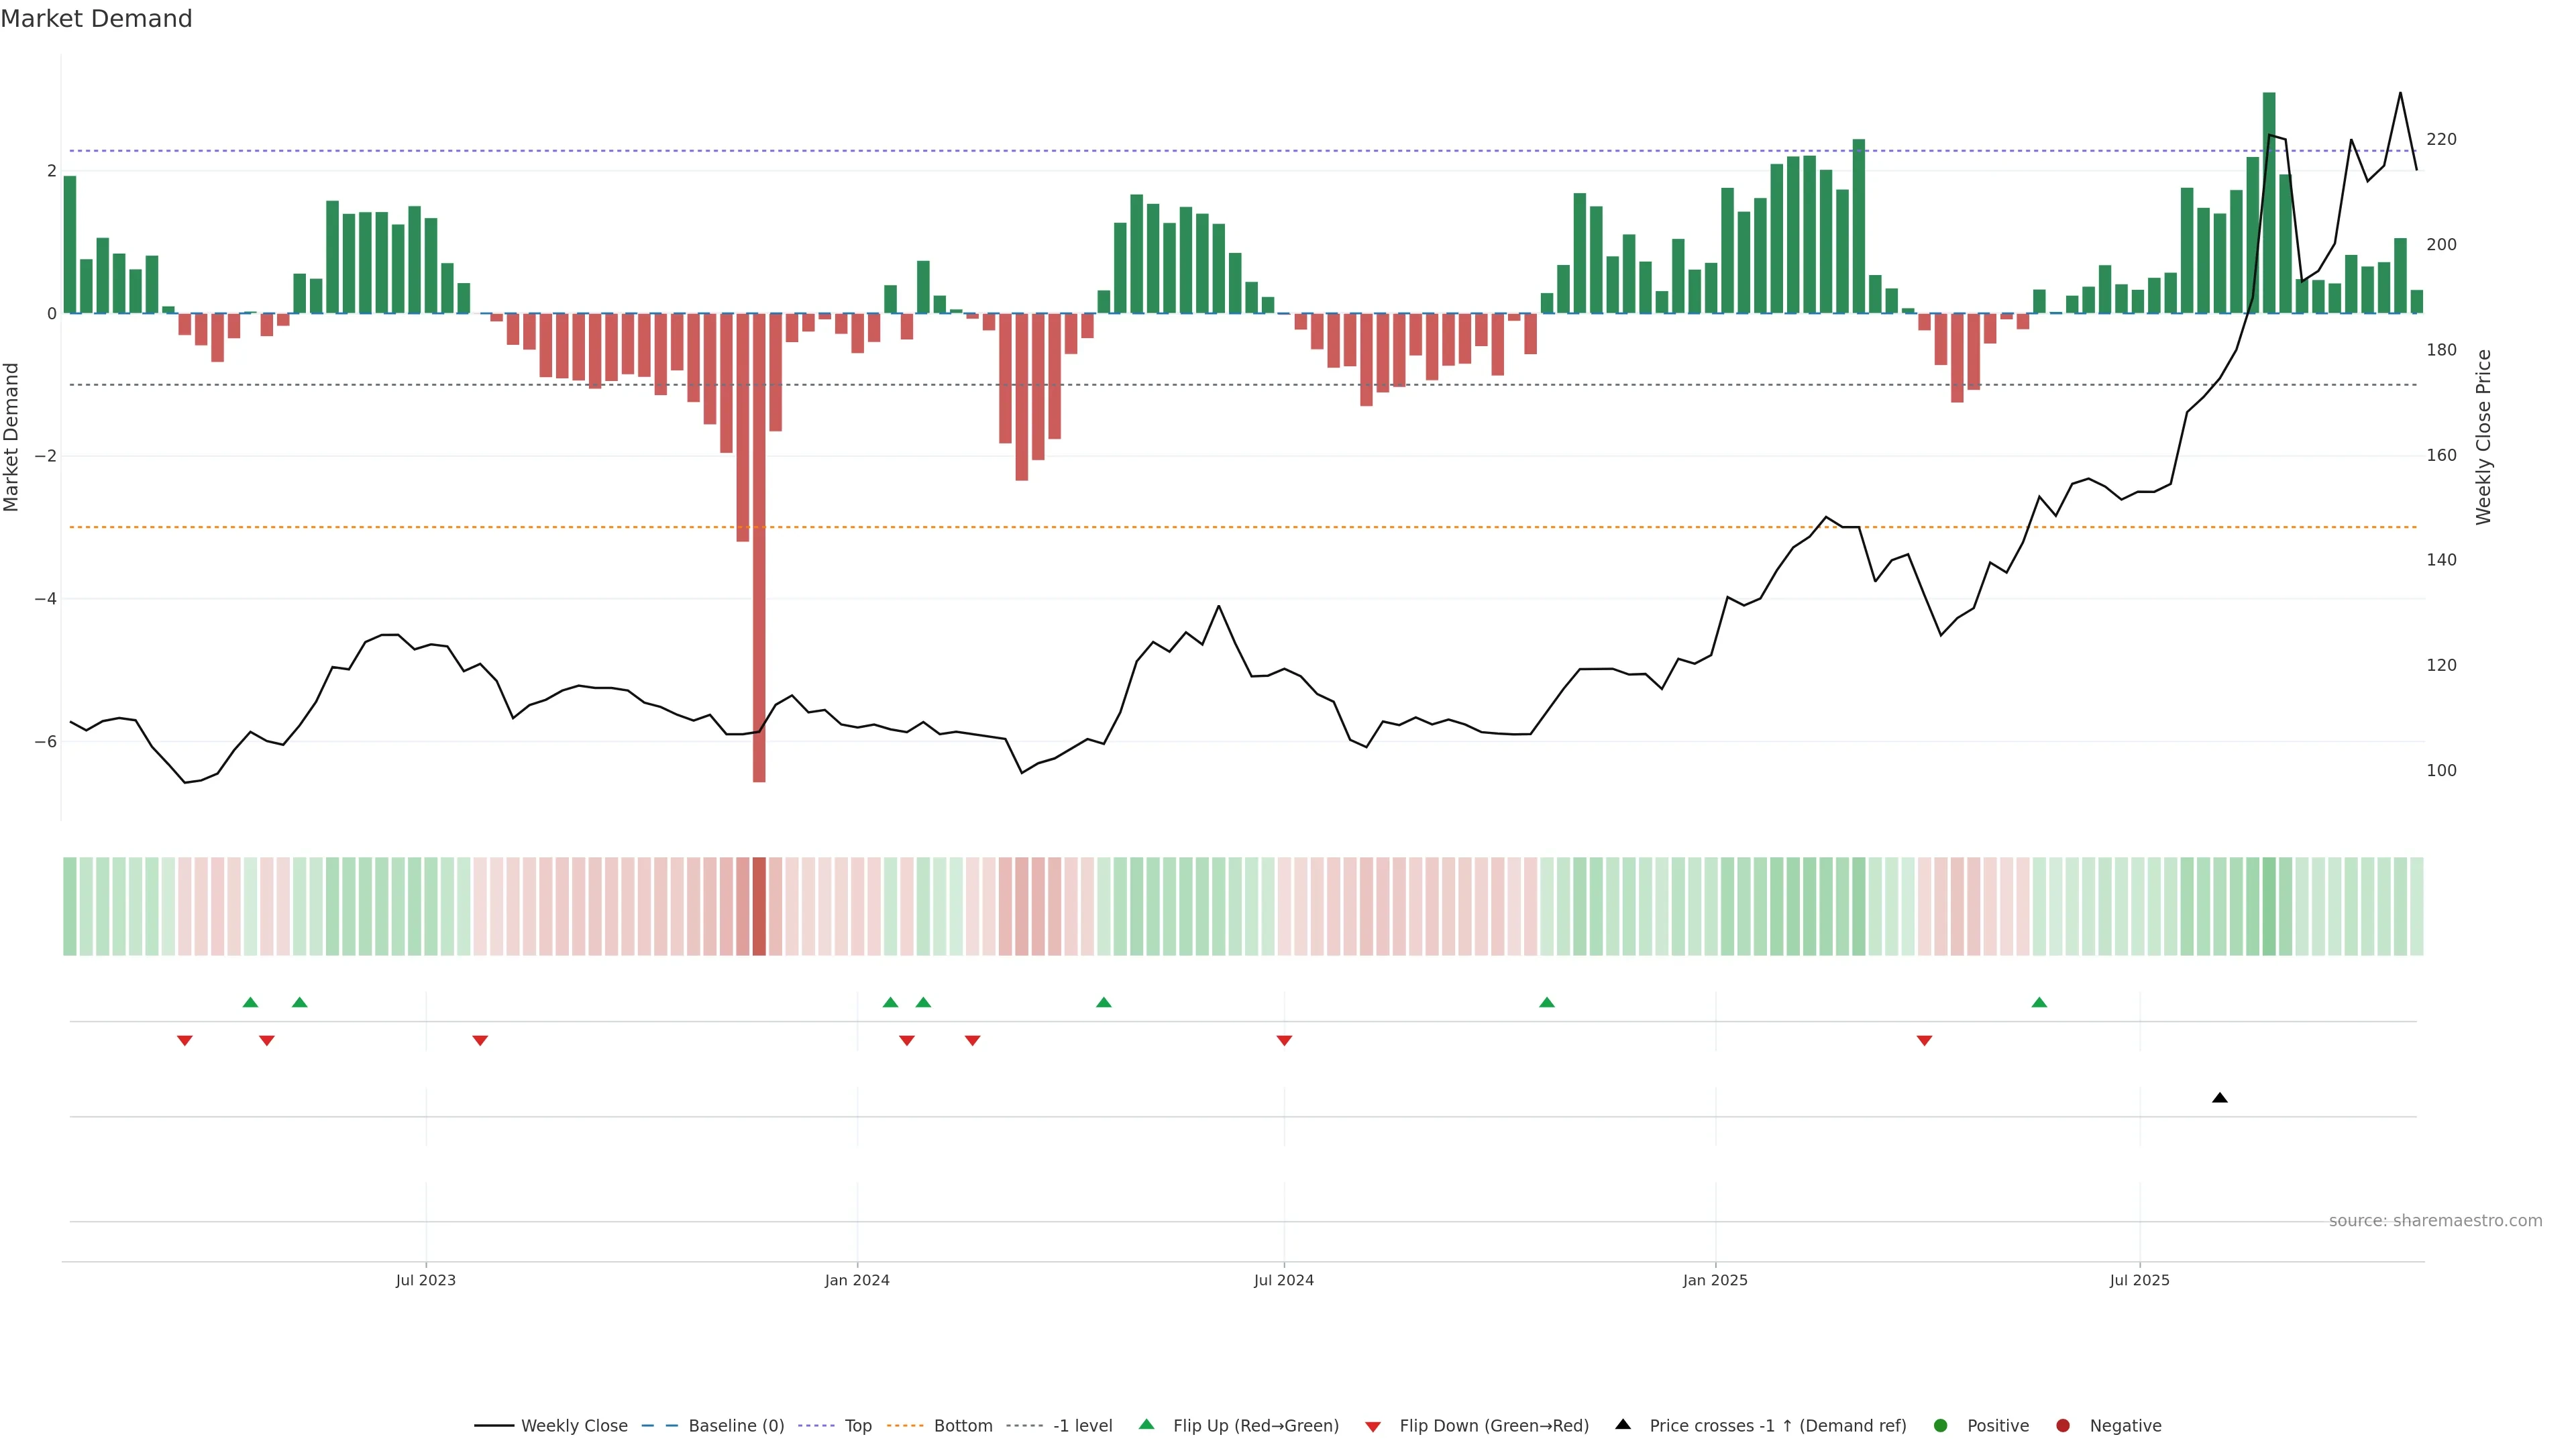Click the black triangle icon in legend
This screenshot has width=2576, height=1449.
point(1623,1424)
